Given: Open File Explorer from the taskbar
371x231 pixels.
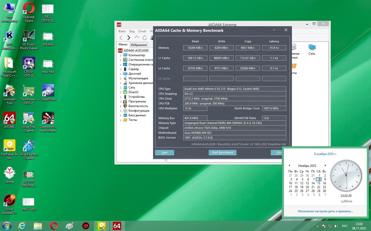Looking at the screenshot, I should click(x=38, y=226).
